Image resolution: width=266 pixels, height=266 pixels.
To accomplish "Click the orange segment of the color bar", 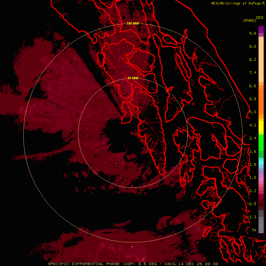I will 261,102.
